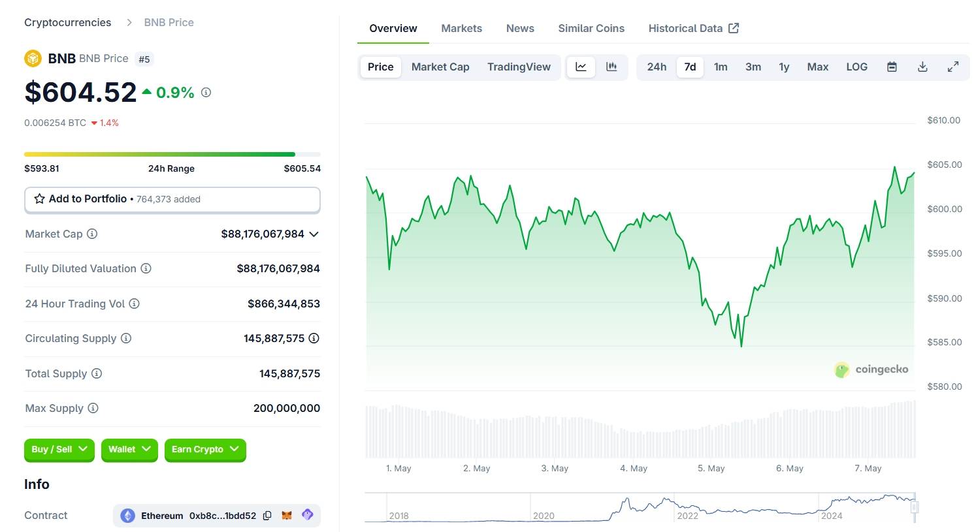Viewport: 976px width, 532px height.
Task: Open the Buy / Sell dropdown
Action: pos(59,450)
